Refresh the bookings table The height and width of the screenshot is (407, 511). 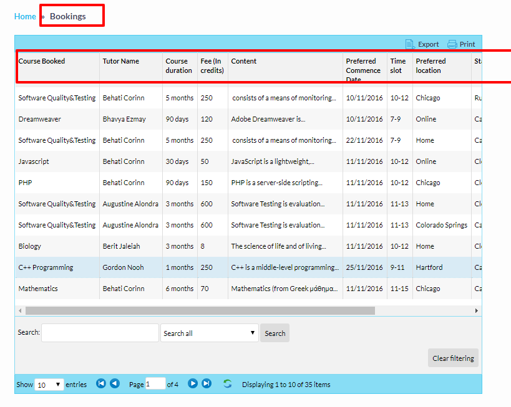[x=228, y=384]
